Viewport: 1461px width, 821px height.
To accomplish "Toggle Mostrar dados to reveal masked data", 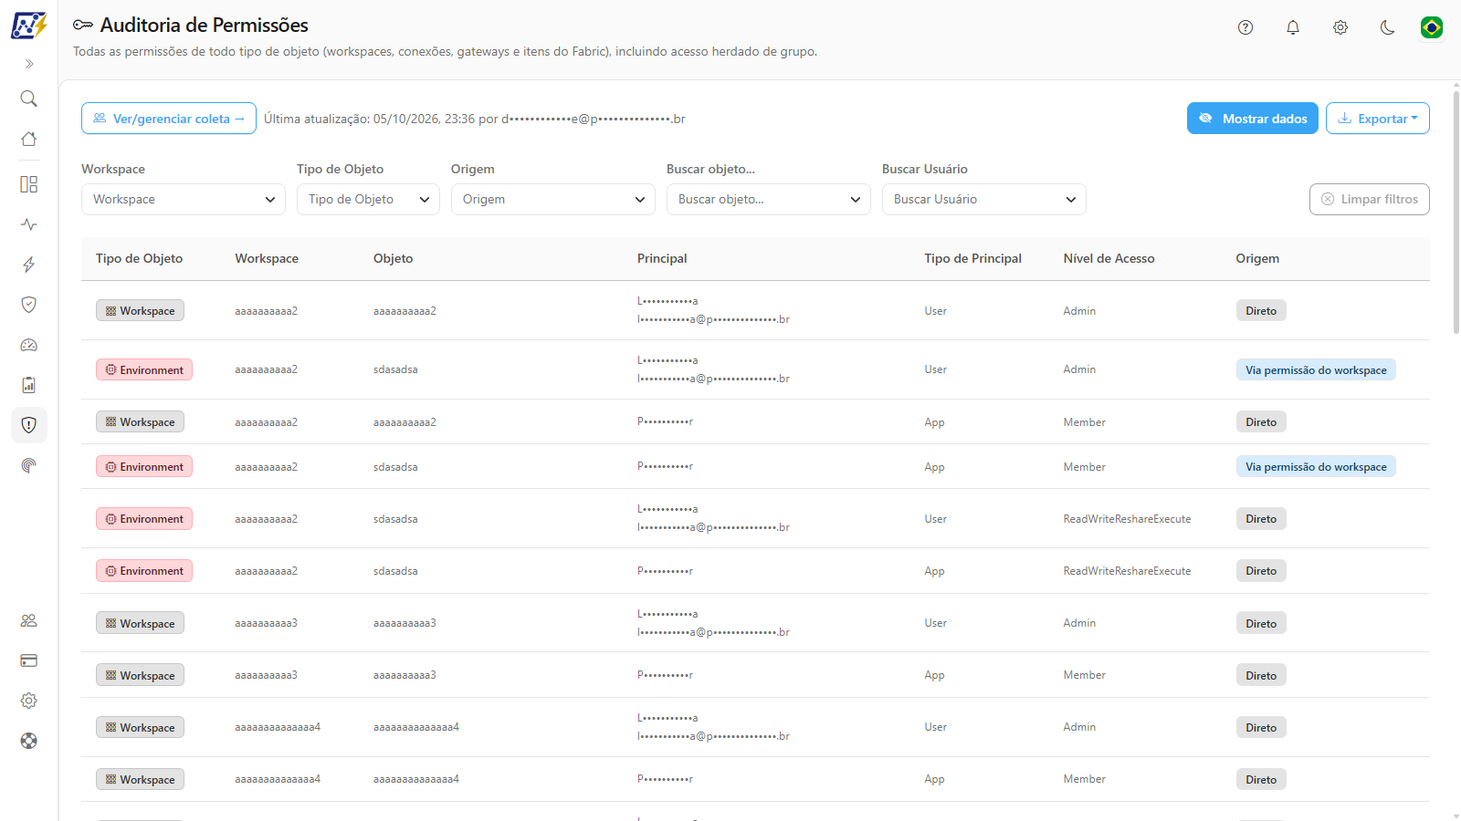I will click(x=1253, y=119).
